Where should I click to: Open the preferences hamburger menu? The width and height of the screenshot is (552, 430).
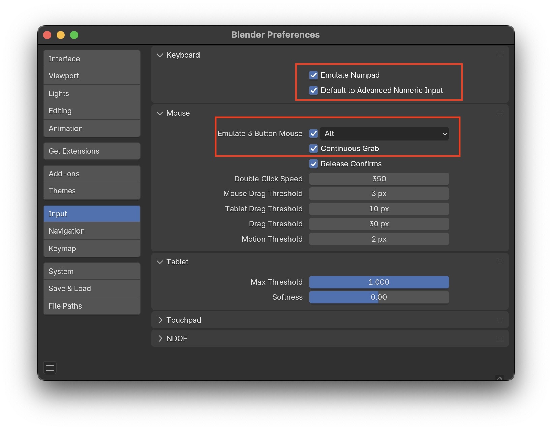pyautogui.click(x=50, y=368)
